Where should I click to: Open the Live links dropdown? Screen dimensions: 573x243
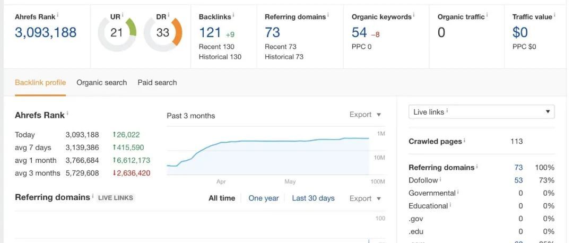pos(481,112)
